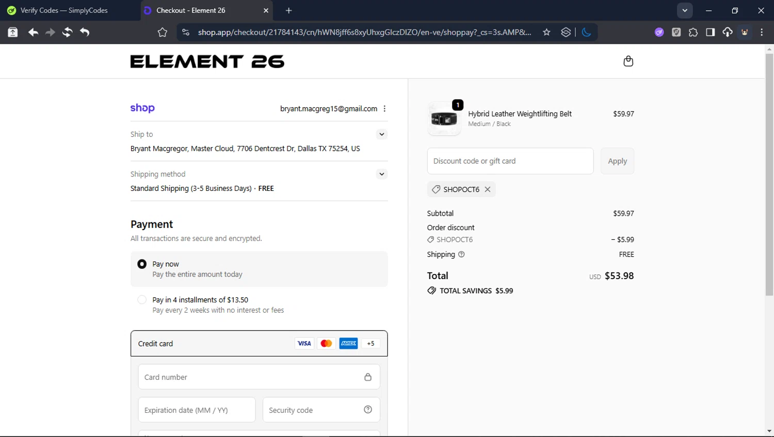
Task: Click the total amount $53.98
Action: [619, 276]
